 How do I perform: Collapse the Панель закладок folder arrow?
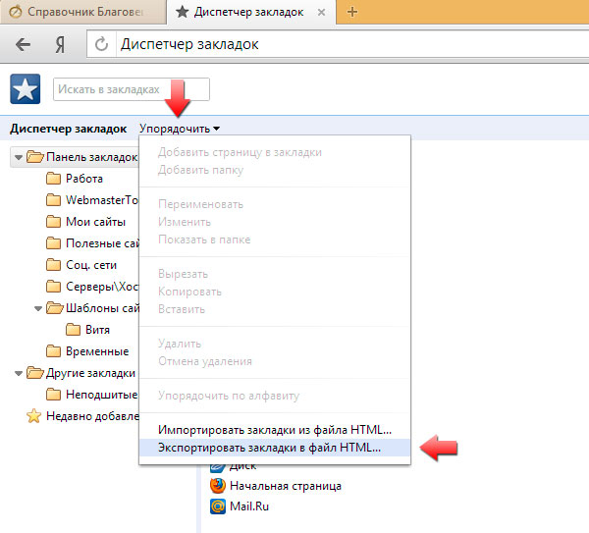click(x=18, y=157)
